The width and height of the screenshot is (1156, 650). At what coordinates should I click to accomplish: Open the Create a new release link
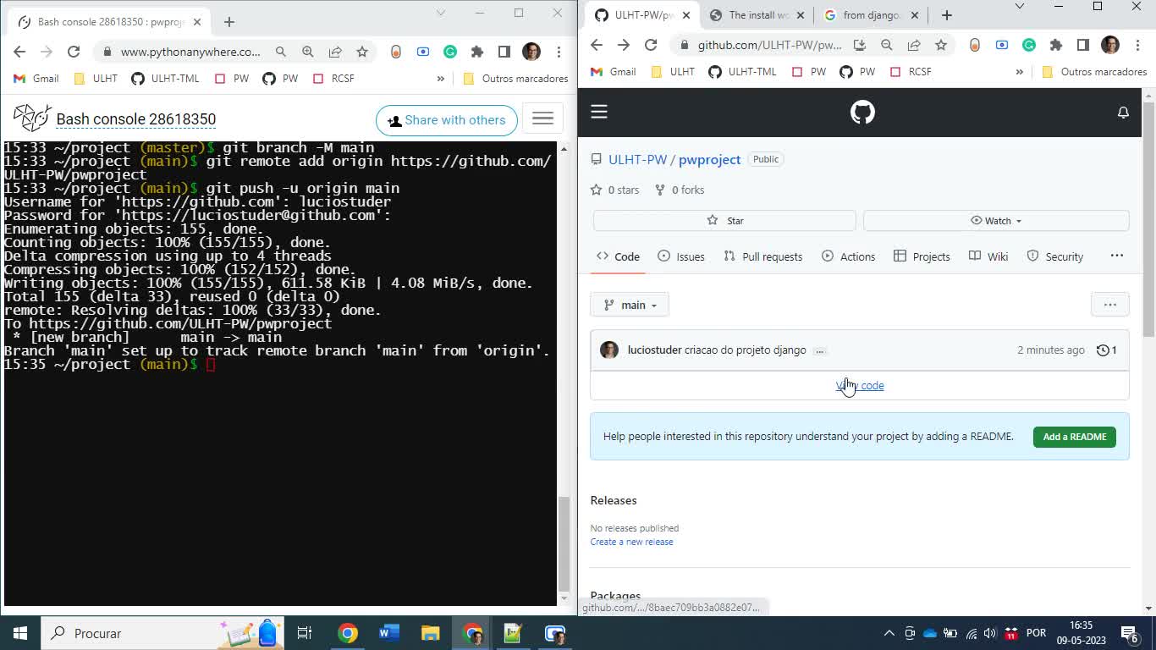631,542
